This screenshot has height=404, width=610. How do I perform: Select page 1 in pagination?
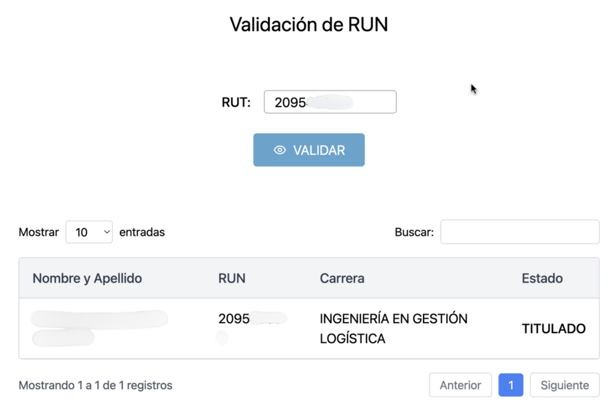[511, 385]
